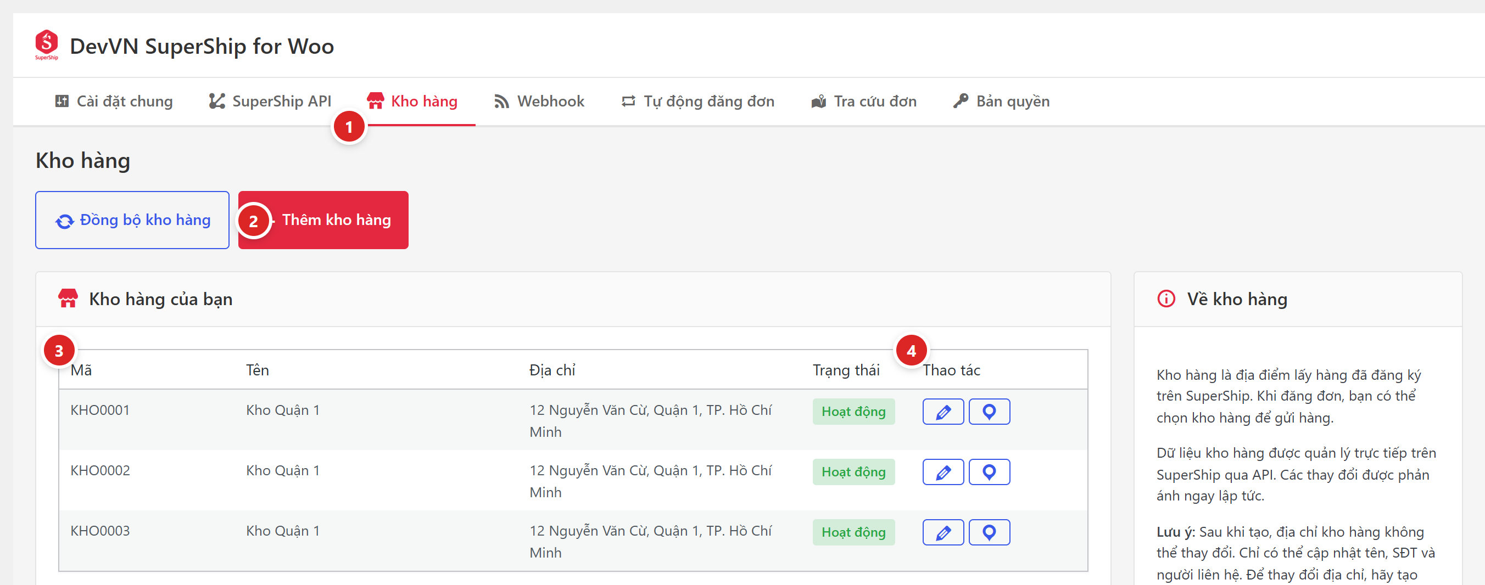This screenshot has height=585, width=1485.
Task: Click the DevVN SuperShip for Woo title
Action: (x=202, y=46)
